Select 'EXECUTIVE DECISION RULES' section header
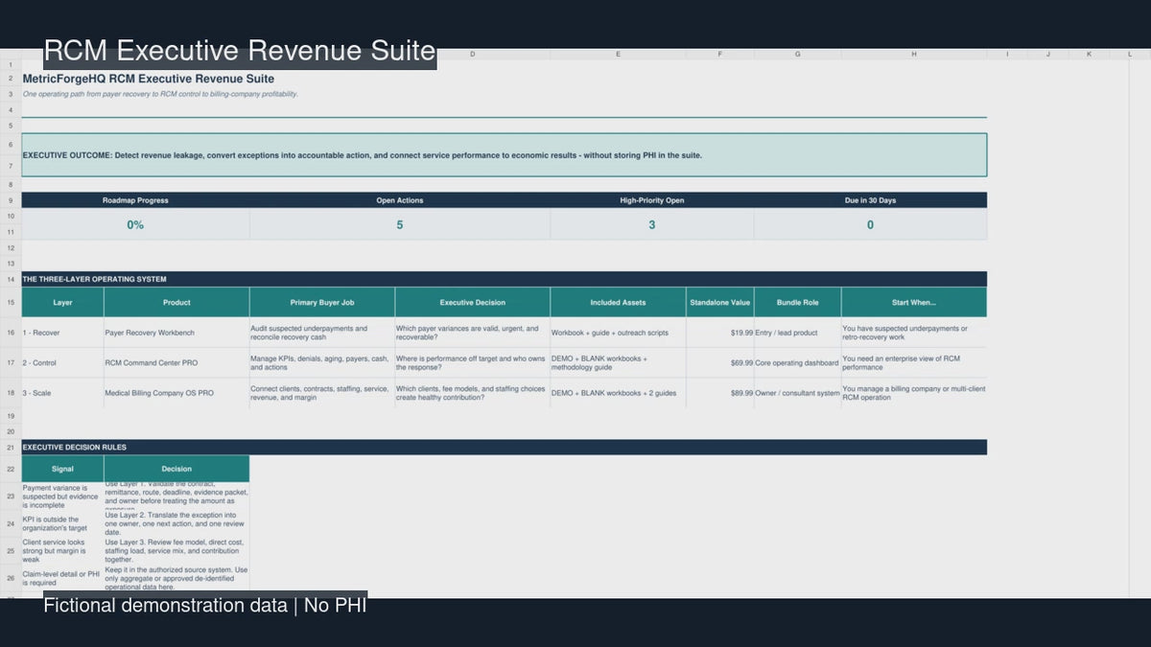 pos(504,447)
